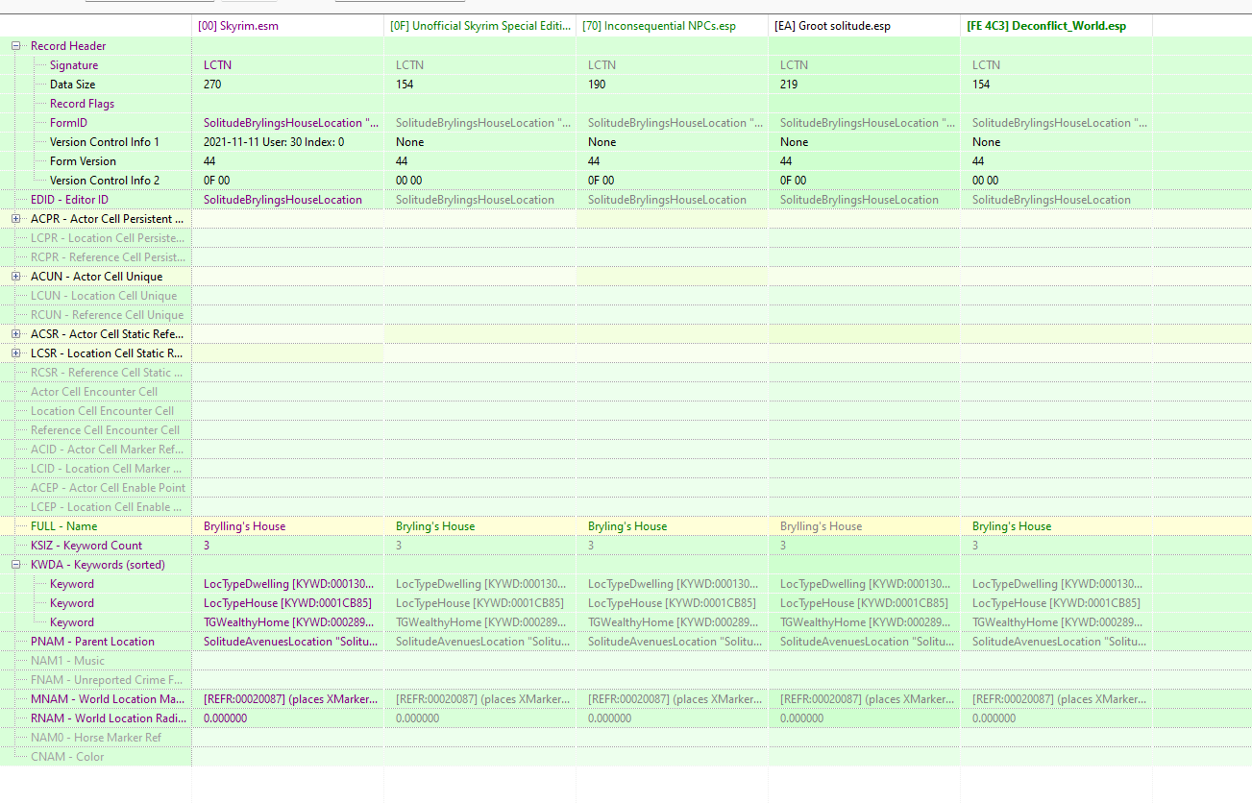Expand the ACPR - Actor Cell Persistent node
The image size is (1252, 803).
point(15,219)
